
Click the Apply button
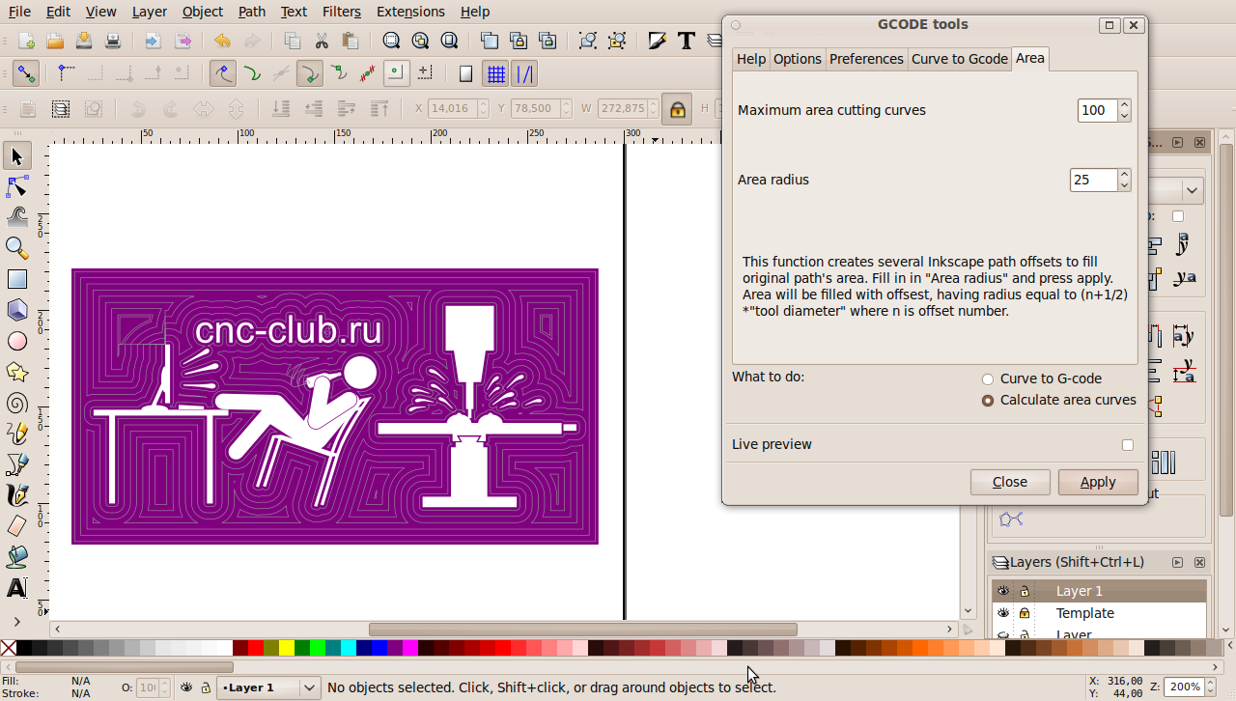pos(1098,482)
